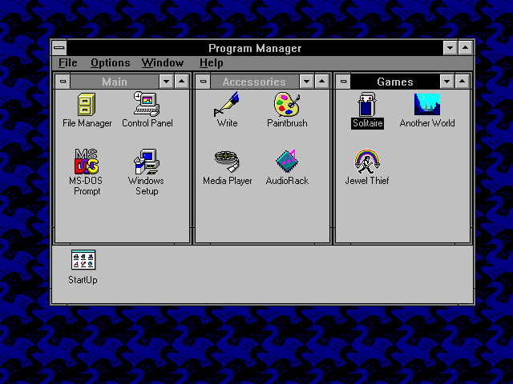The image size is (513, 384).
Task: Minimize the Main group window
Action: pyautogui.click(x=166, y=82)
